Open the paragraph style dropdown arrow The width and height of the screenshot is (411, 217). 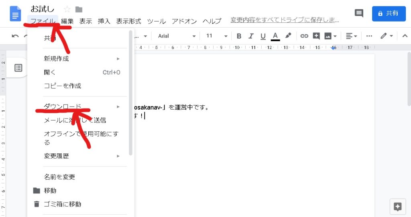(x=145, y=36)
